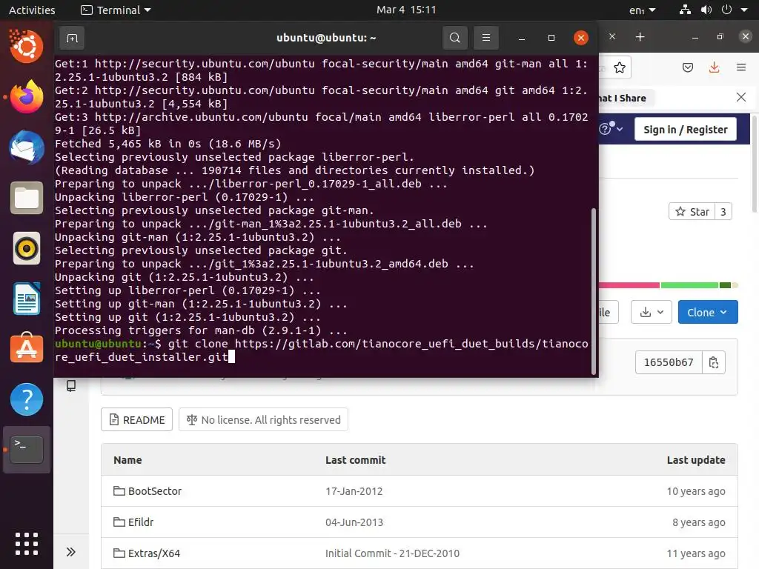Click the commit SHA 16550b67 field
This screenshot has height=569, width=759.
(669, 362)
